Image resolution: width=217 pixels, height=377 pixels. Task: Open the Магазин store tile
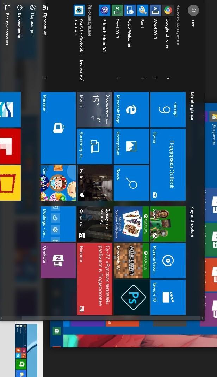click(x=58, y=128)
